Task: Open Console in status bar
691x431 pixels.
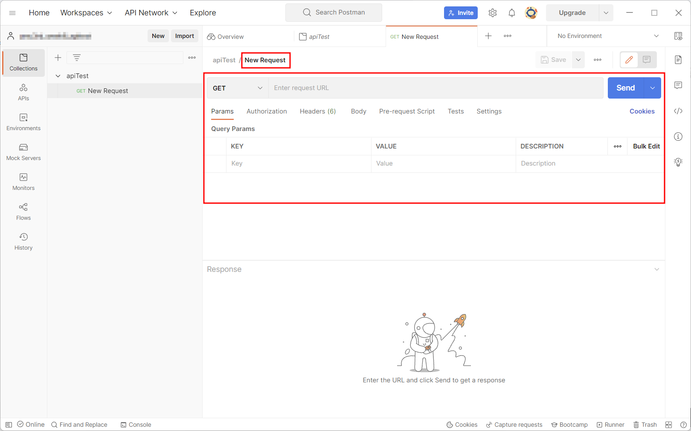Action: 136,425
